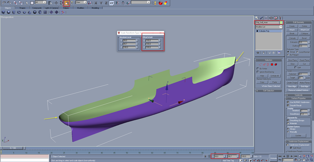Open the Create command panel
Screen dimensions: 314x162
(257, 17)
